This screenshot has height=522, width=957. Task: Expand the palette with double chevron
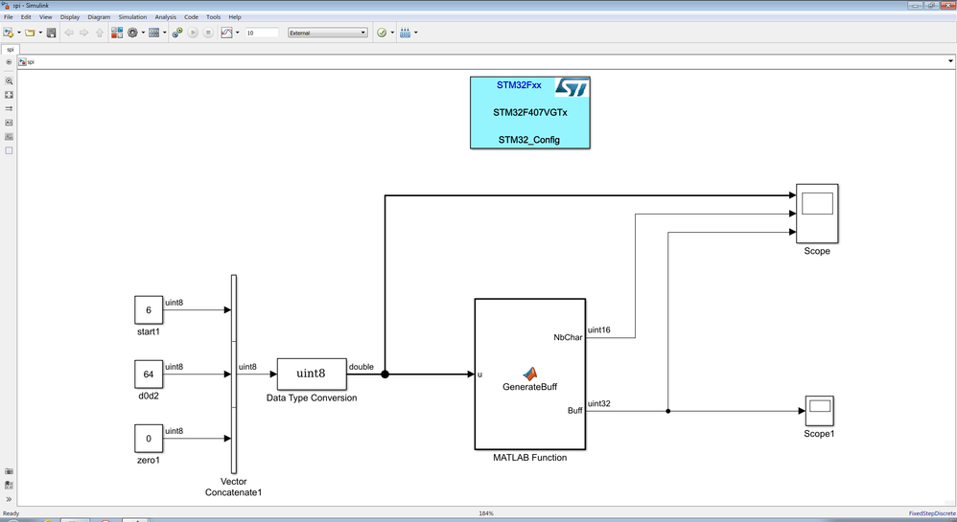9,499
